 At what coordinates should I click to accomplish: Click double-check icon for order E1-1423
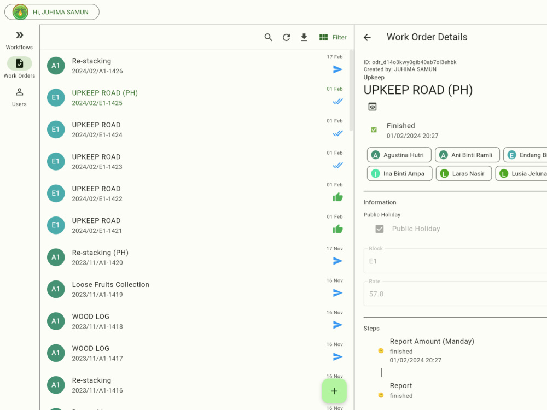coord(337,165)
